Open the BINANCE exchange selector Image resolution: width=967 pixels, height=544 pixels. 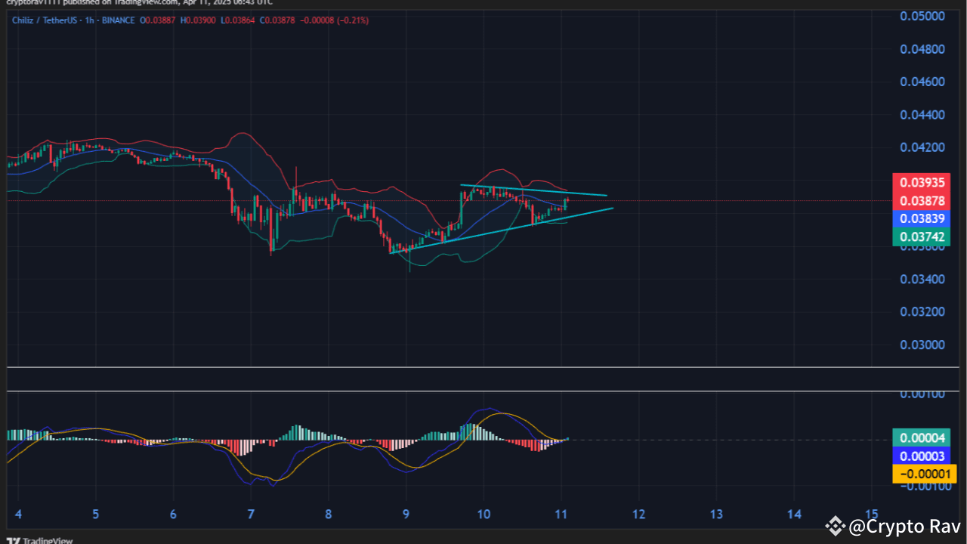[x=119, y=20]
